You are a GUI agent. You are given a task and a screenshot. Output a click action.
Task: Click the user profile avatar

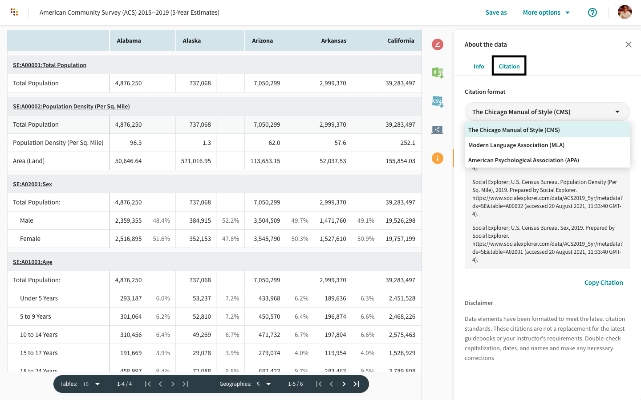point(625,12)
